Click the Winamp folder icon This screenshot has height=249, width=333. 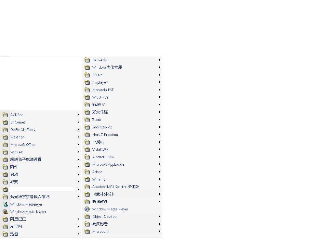(87, 179)
